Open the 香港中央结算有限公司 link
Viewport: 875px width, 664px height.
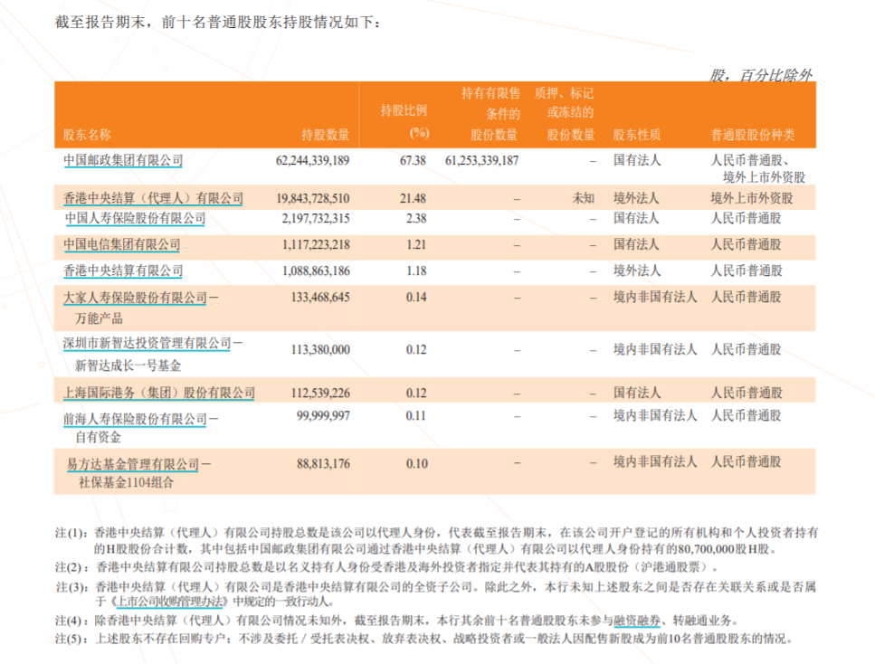click(123, 270)
